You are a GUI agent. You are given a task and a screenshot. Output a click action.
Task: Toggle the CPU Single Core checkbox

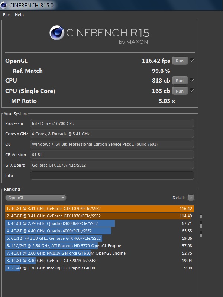pos(192,91)
